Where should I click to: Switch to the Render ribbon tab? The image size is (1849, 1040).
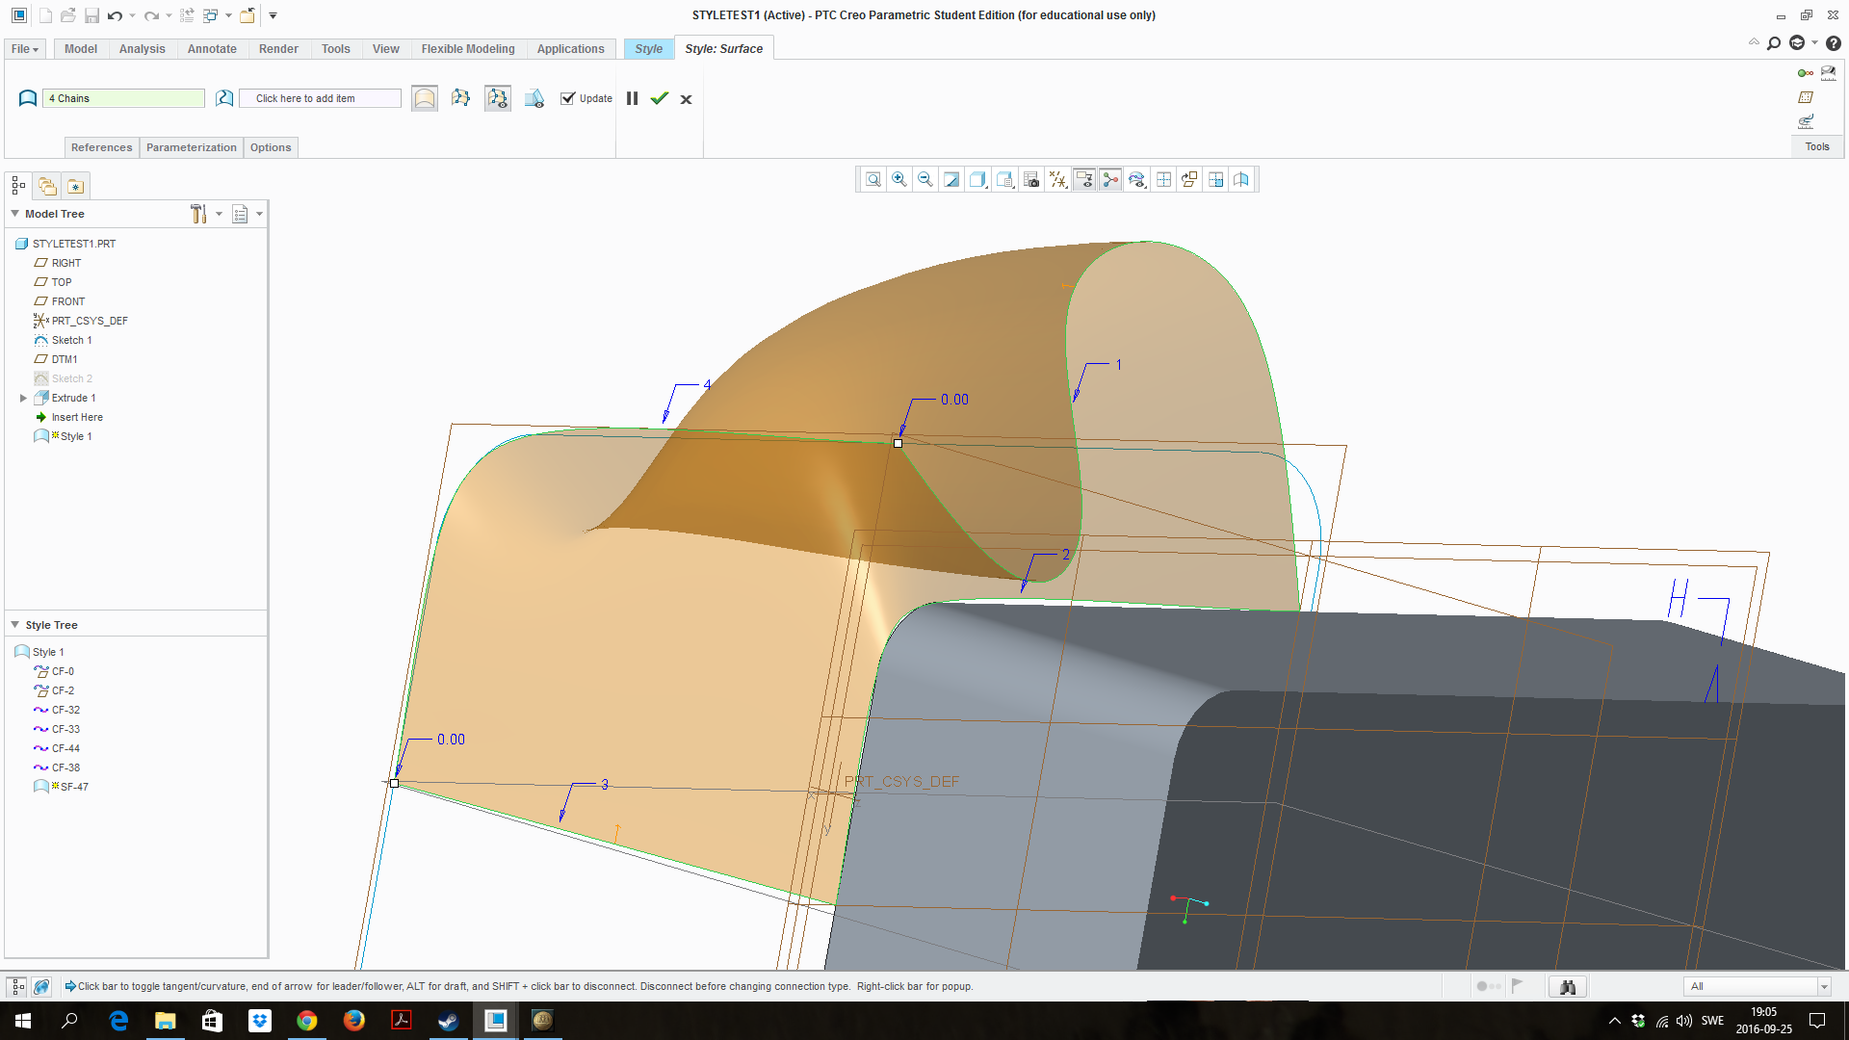point(278,49)
